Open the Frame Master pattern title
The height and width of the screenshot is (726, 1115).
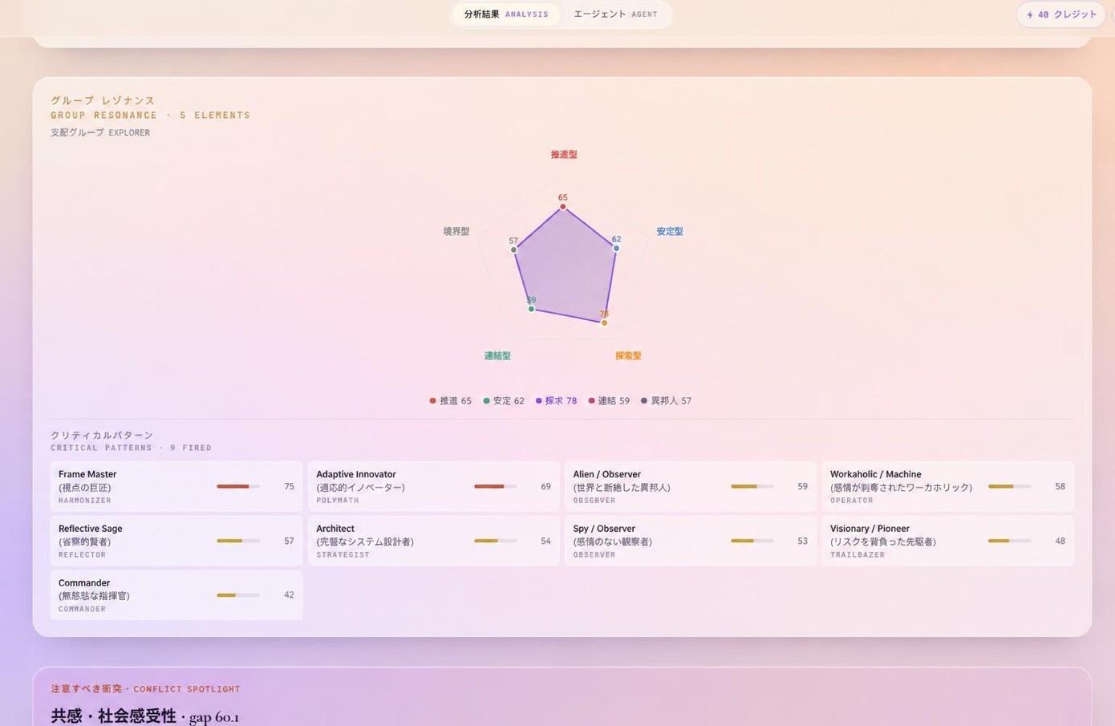[87, 475]
